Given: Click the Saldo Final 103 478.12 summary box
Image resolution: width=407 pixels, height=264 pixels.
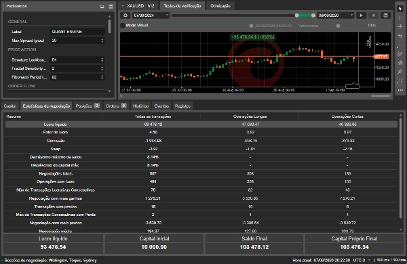Looking at the screenshot, I should click(x=254, y=244).
